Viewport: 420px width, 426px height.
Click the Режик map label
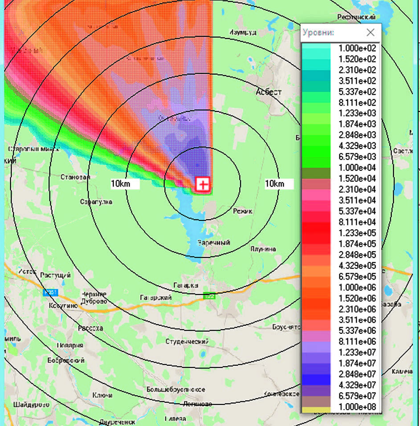243,211
